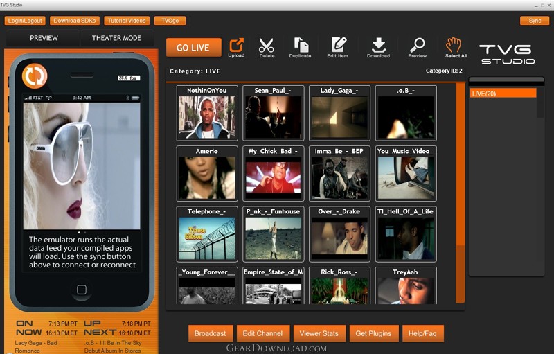Click Get Plugins
554x354 pixels.
pyautogui.click(x=373, y=333)
